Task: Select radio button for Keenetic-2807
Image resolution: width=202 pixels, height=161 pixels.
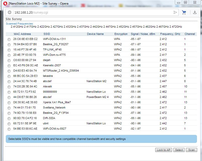Action: coord(9,66)
